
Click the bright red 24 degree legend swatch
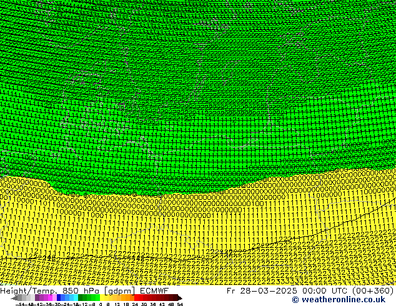136,297
